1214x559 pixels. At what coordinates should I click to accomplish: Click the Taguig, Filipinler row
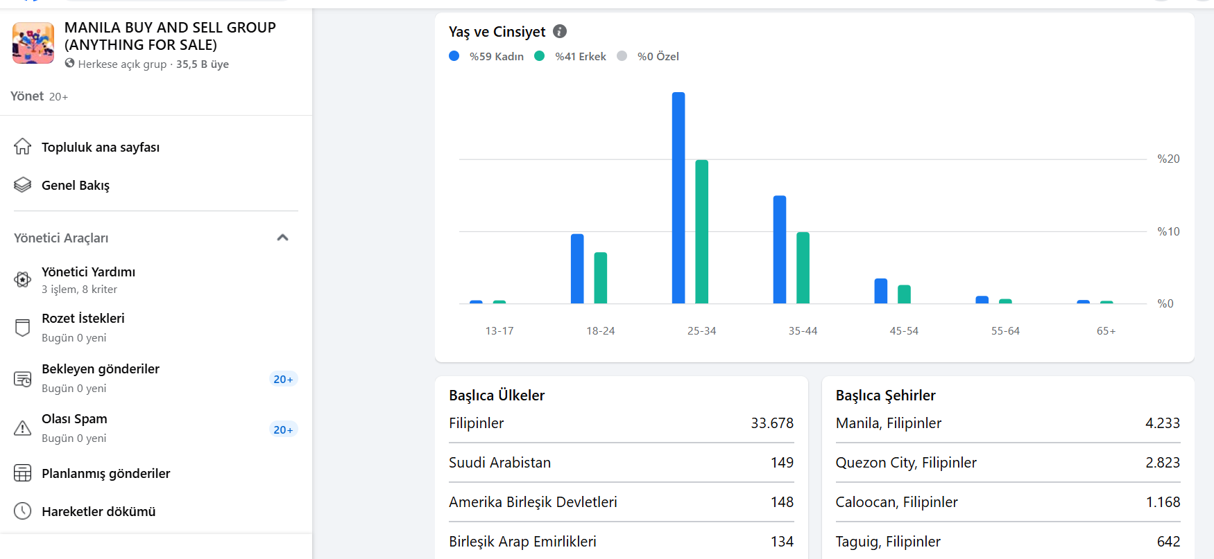(1008, 542)
